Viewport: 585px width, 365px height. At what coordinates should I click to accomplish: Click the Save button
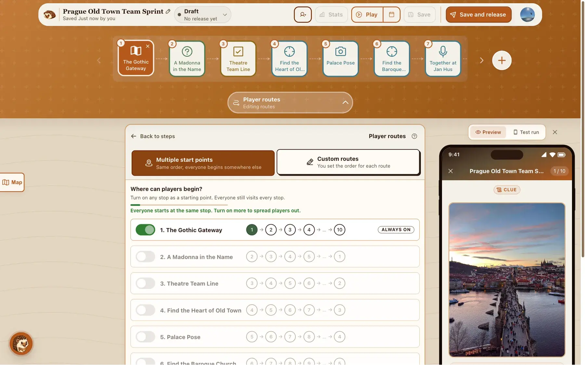420,15
